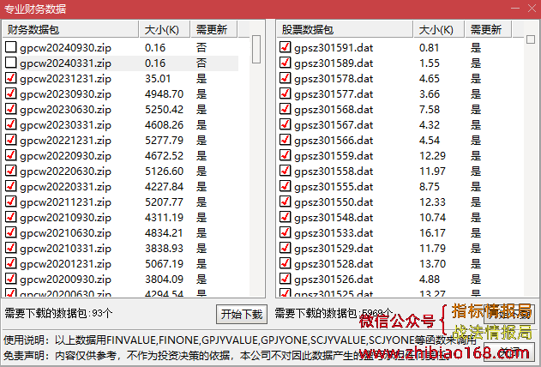
Task: Click size value 5277.79
Action: [164, 141]
